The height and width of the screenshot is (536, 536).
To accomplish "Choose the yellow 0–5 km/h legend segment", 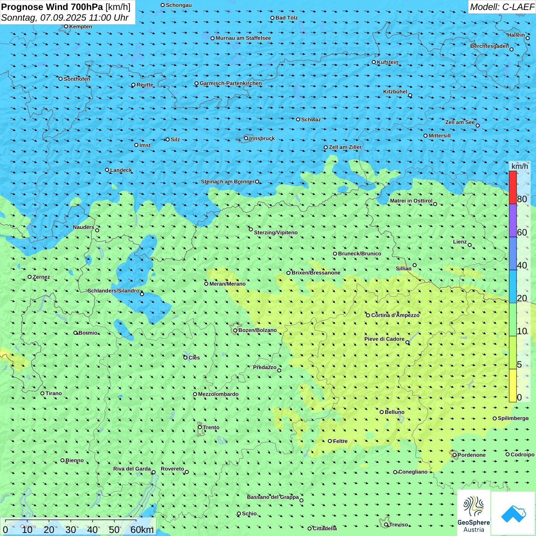I will point(513,386).
